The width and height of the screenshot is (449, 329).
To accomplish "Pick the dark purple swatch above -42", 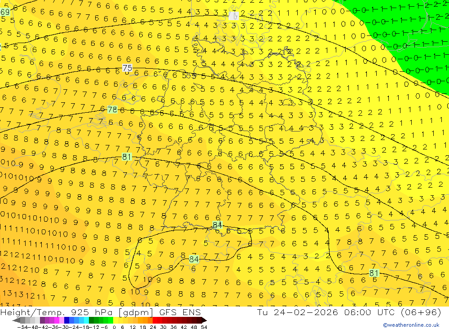I will click(x=42, y=320).
